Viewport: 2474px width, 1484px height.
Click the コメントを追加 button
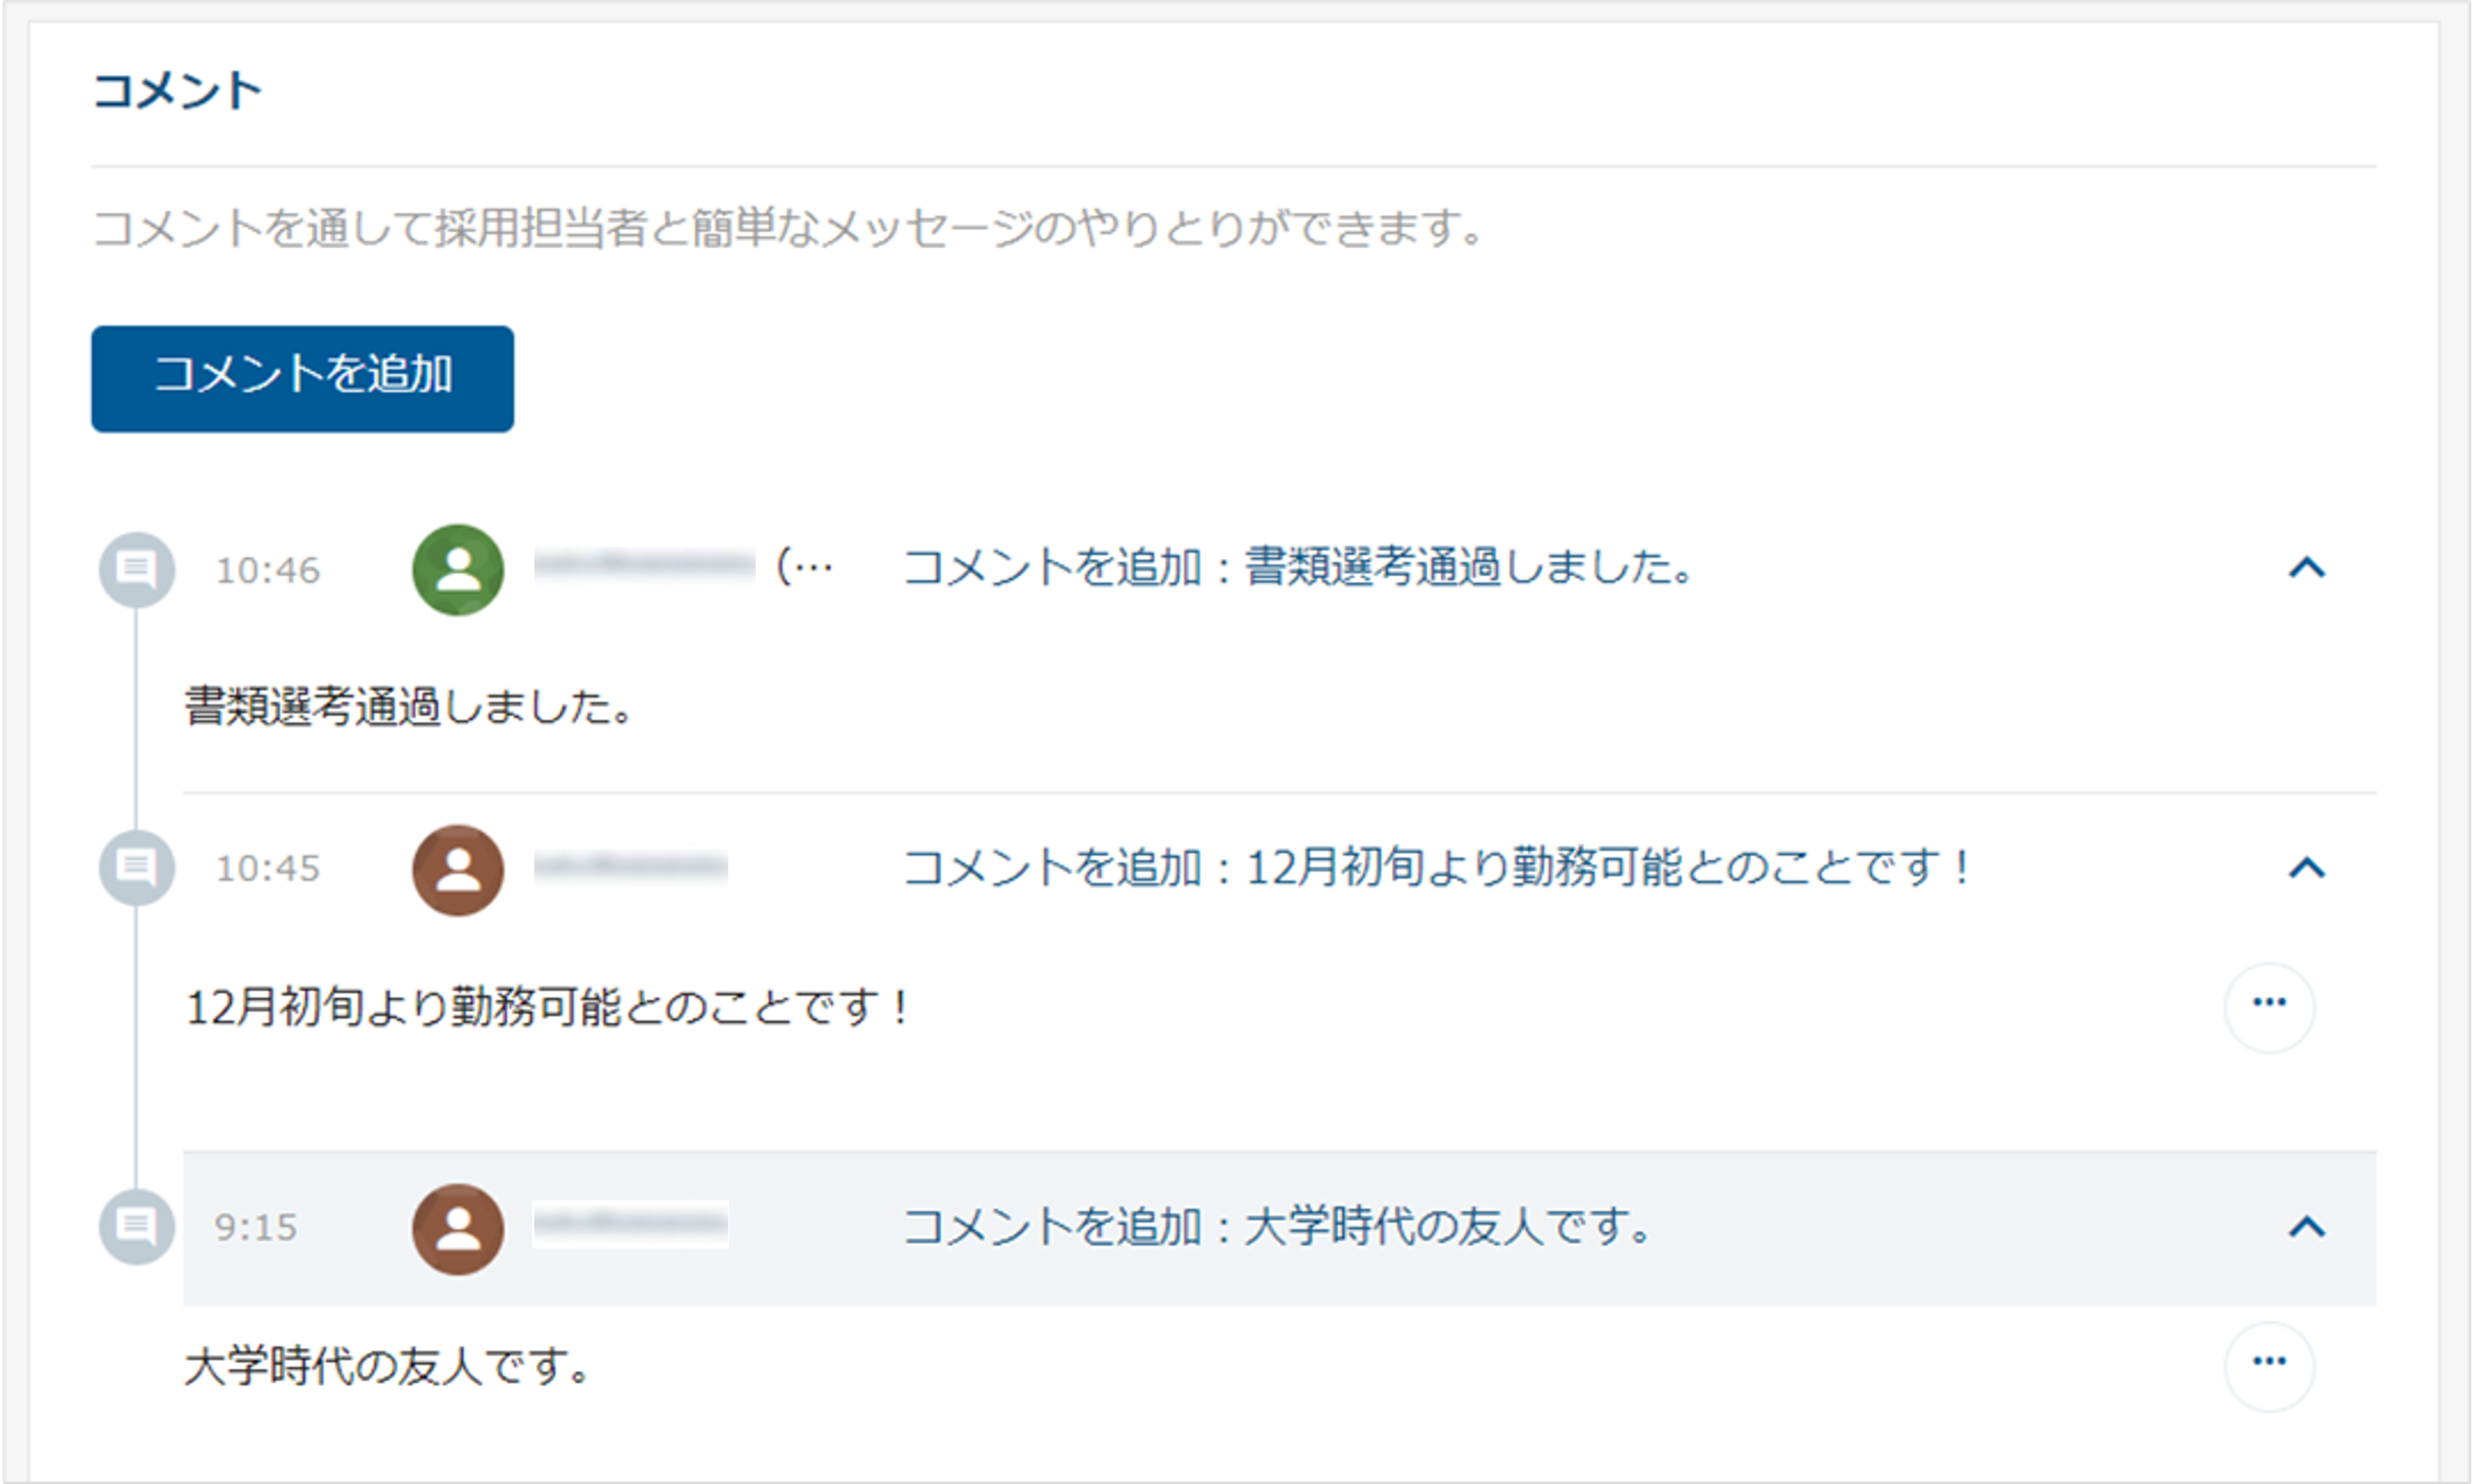coord(302,379)
